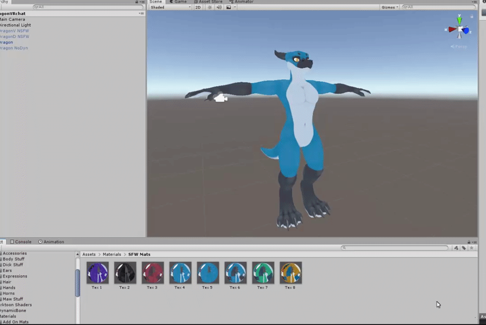The height and width of the screenshot is (325, 486).
Task: Click Search by Label tag icon
Action: (x=464, y=248)
